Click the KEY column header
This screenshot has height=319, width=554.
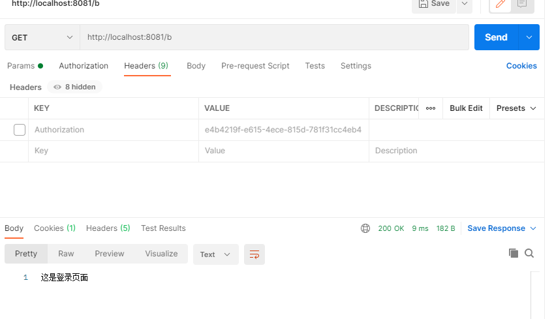point(42,108)
